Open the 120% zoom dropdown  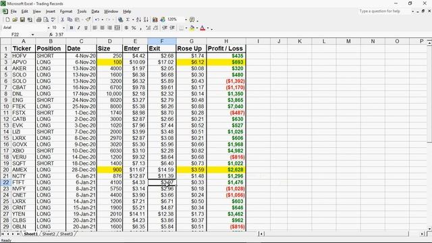[x=186, y=20]
